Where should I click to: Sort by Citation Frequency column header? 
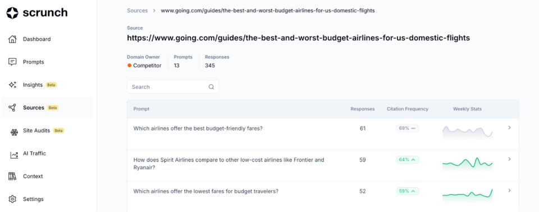(x=408, y=109)
